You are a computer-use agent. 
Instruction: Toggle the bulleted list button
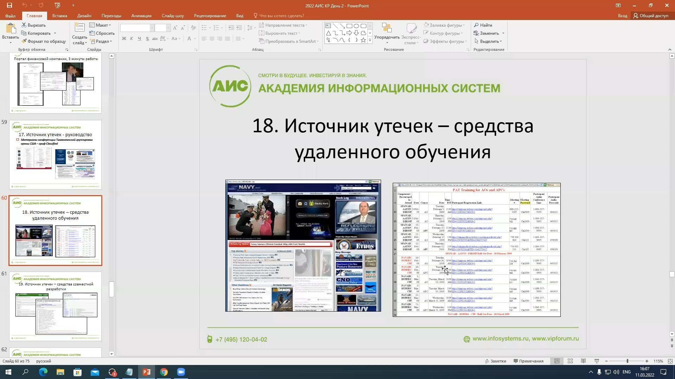pos(204,28)
